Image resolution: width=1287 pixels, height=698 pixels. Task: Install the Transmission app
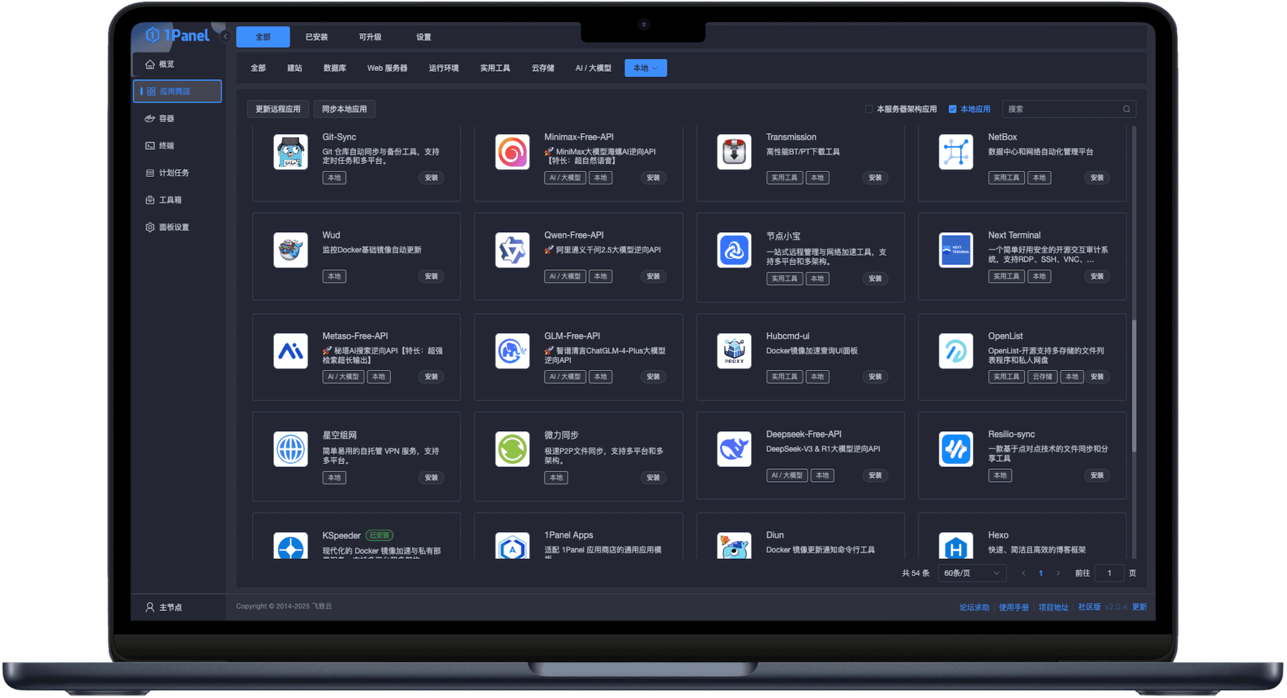875,178
